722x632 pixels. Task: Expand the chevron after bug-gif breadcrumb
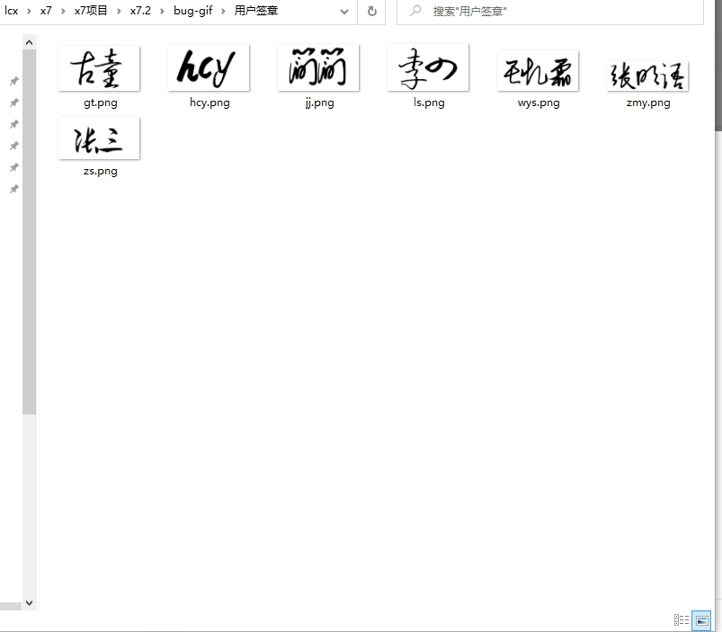coord(223,12)
